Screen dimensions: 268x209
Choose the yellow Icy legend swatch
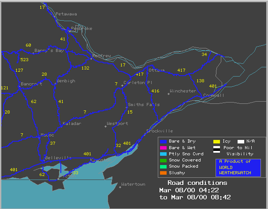click(x=216, y=141)
